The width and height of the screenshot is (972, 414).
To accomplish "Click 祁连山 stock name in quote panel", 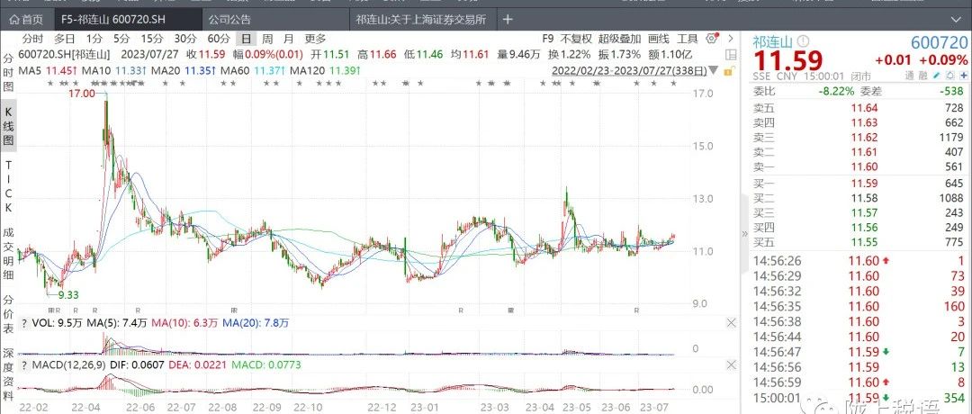I will (773, 42).
